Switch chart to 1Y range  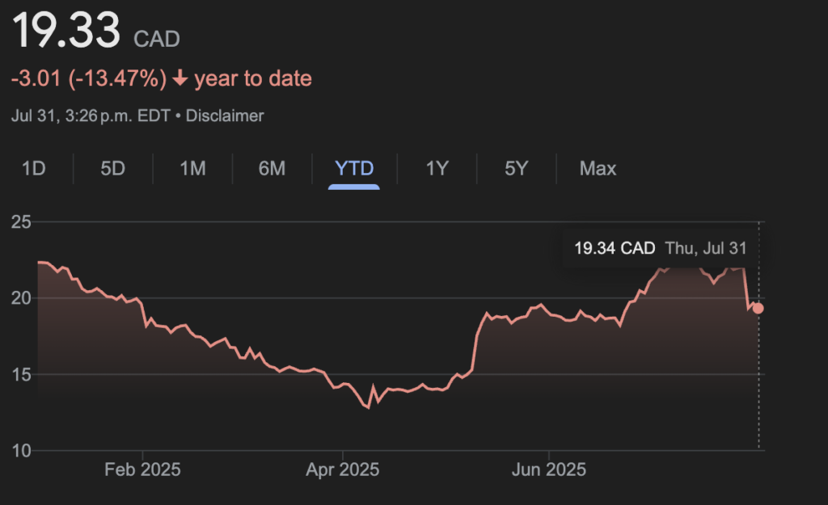[437, 168]
